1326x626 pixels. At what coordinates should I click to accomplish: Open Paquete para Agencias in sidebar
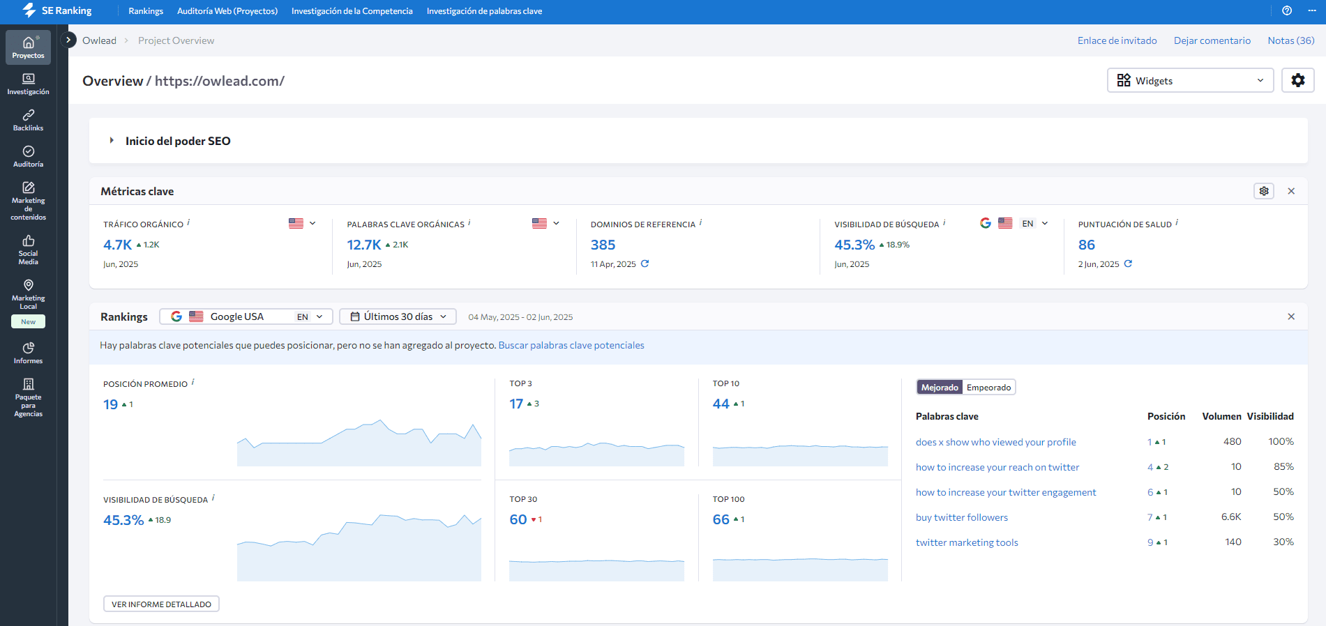(x=28, y=397)
